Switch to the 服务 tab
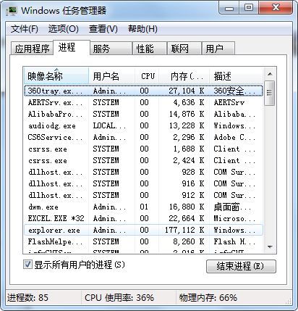Viewport: 298px width, 311px height. 111,49
